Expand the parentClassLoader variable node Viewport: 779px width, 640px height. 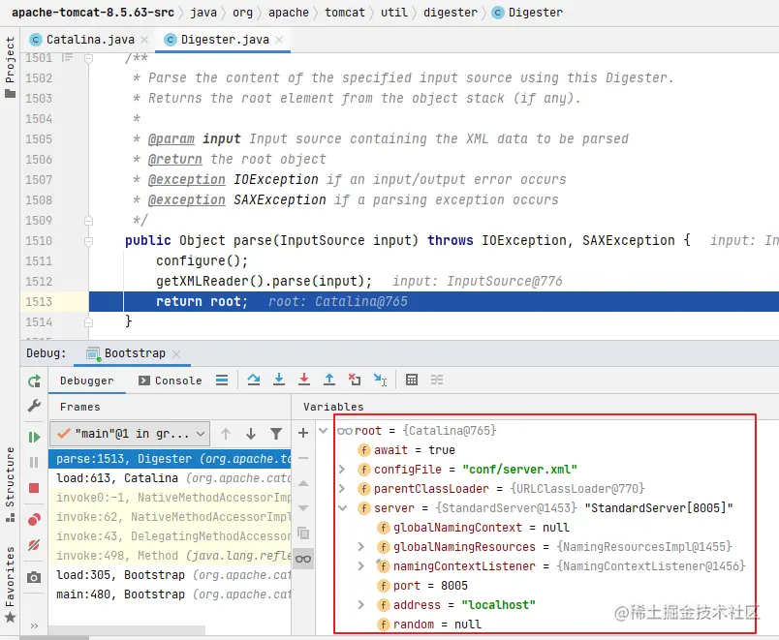click(x=342, y=489)
